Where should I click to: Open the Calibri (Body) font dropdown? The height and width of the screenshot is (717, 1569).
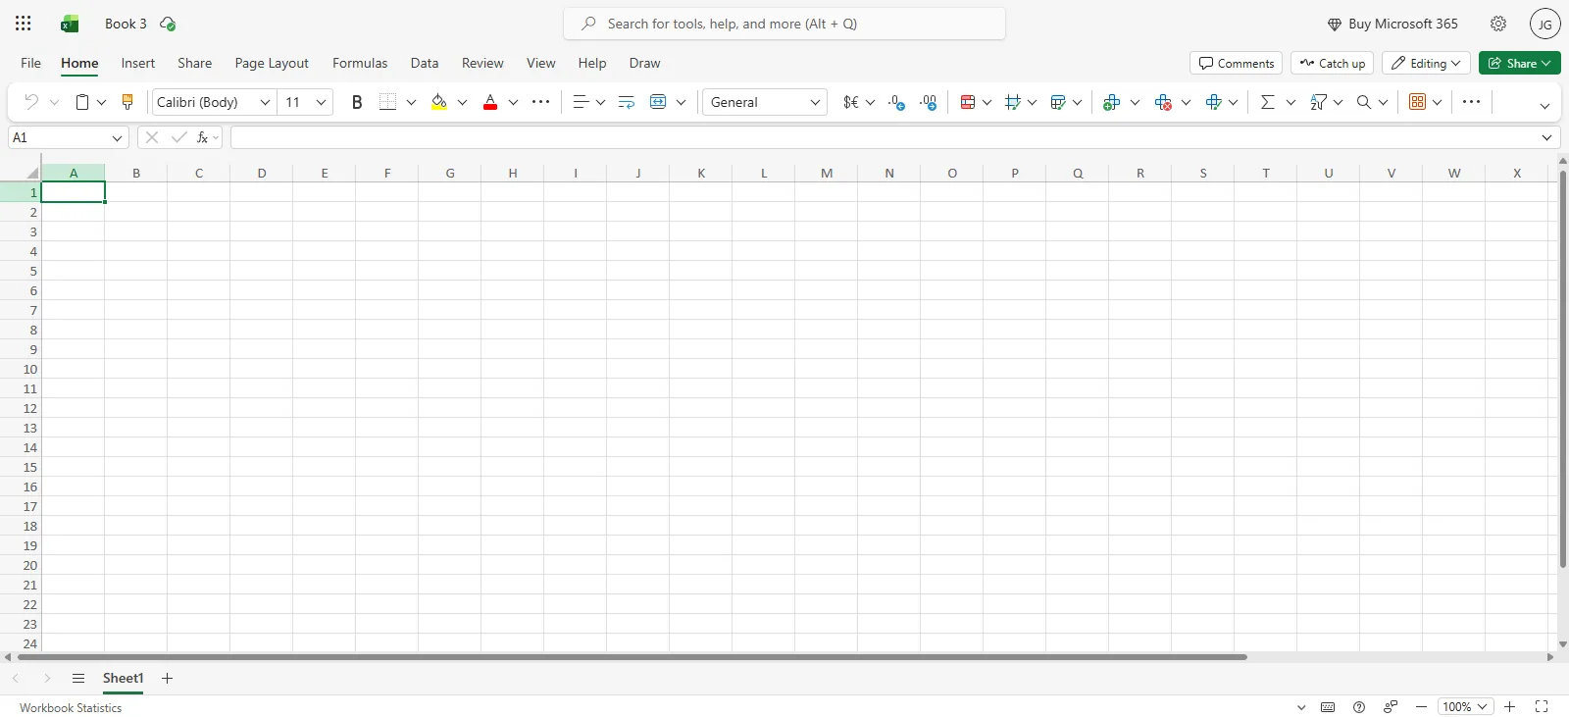tap(265, 102)
